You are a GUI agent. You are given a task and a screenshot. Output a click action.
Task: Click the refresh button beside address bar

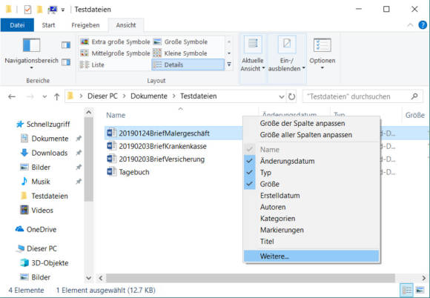291,96
